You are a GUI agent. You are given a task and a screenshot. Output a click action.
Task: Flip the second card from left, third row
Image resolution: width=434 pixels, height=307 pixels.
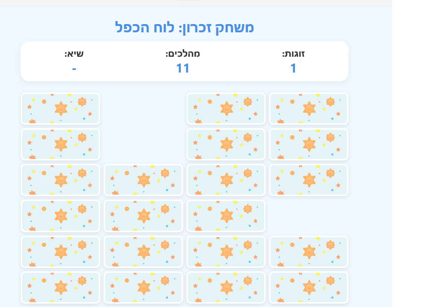coord(143,180)
